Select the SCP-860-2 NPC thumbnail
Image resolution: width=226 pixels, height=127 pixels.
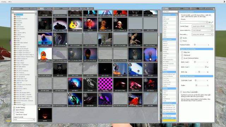click(75, 85)
